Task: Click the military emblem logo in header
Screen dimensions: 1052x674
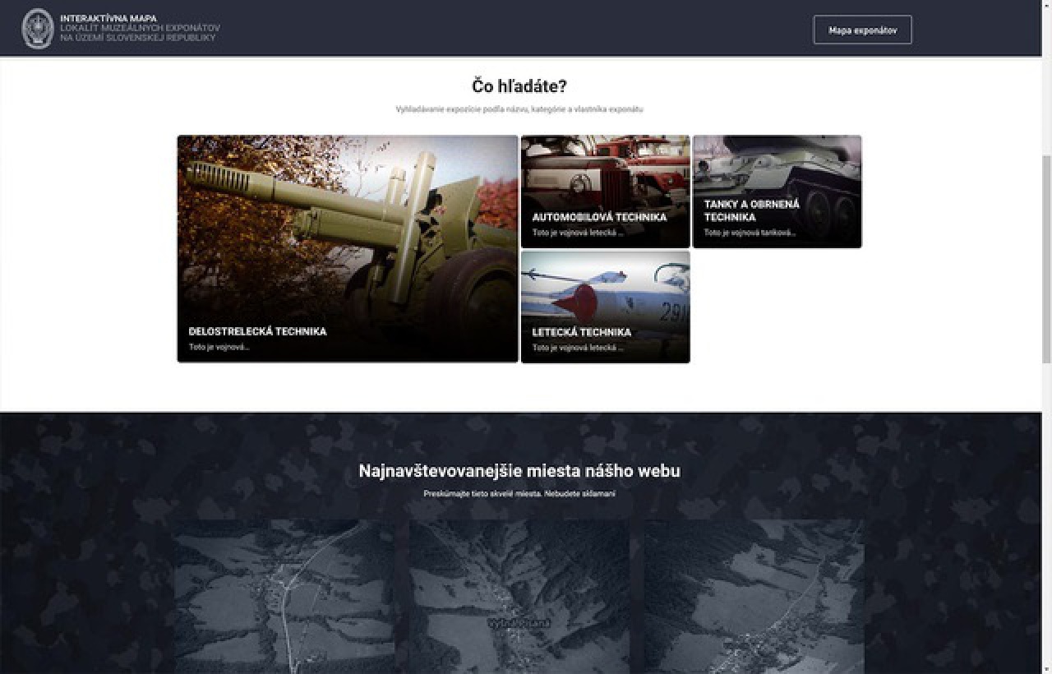Action: click(38, 29)
